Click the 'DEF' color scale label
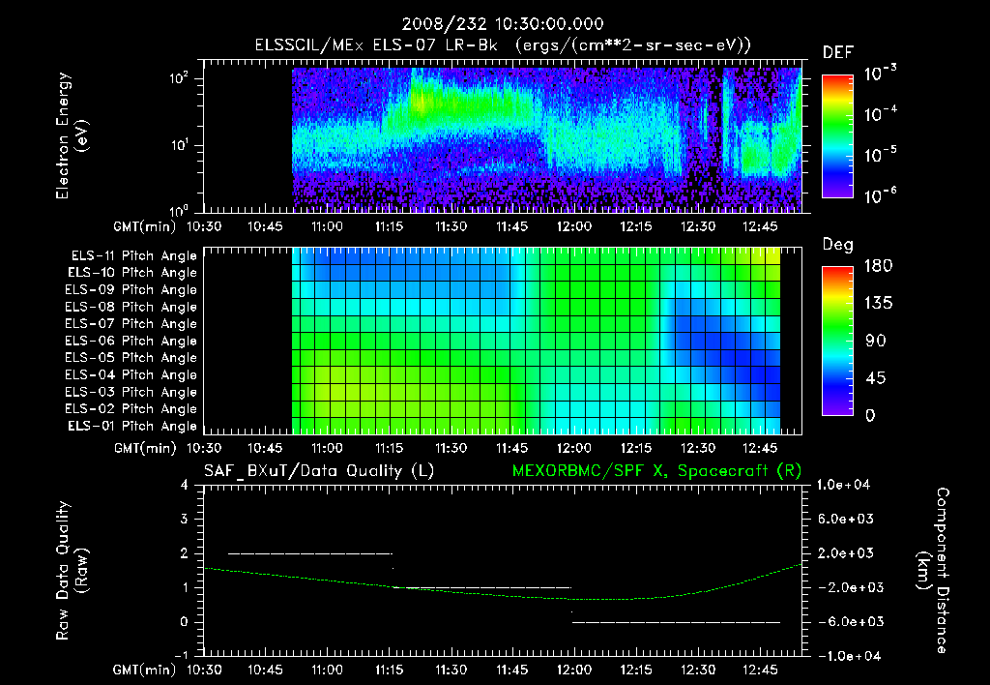The width and height of the screenshot is (990, 685). tap(838, 53)
